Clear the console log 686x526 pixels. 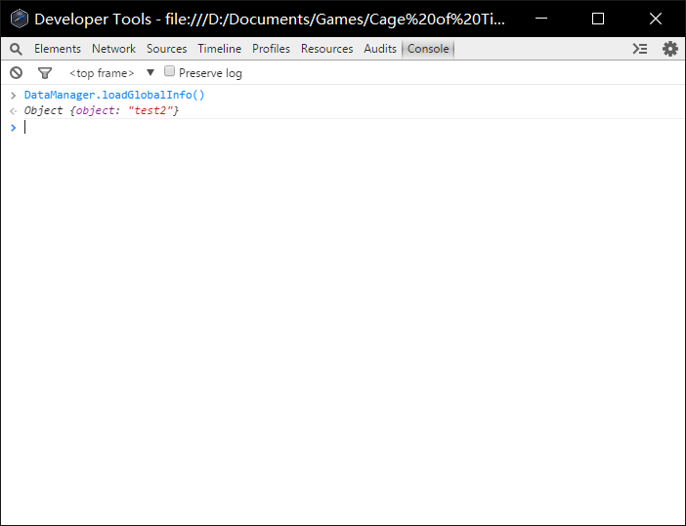[x=17, y=72]
